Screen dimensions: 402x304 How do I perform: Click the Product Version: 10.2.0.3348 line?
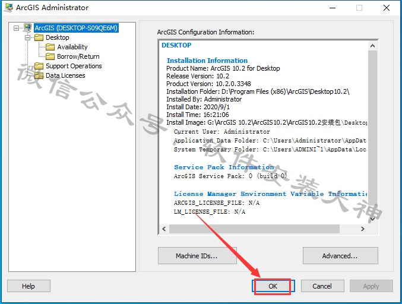(208, 84)
